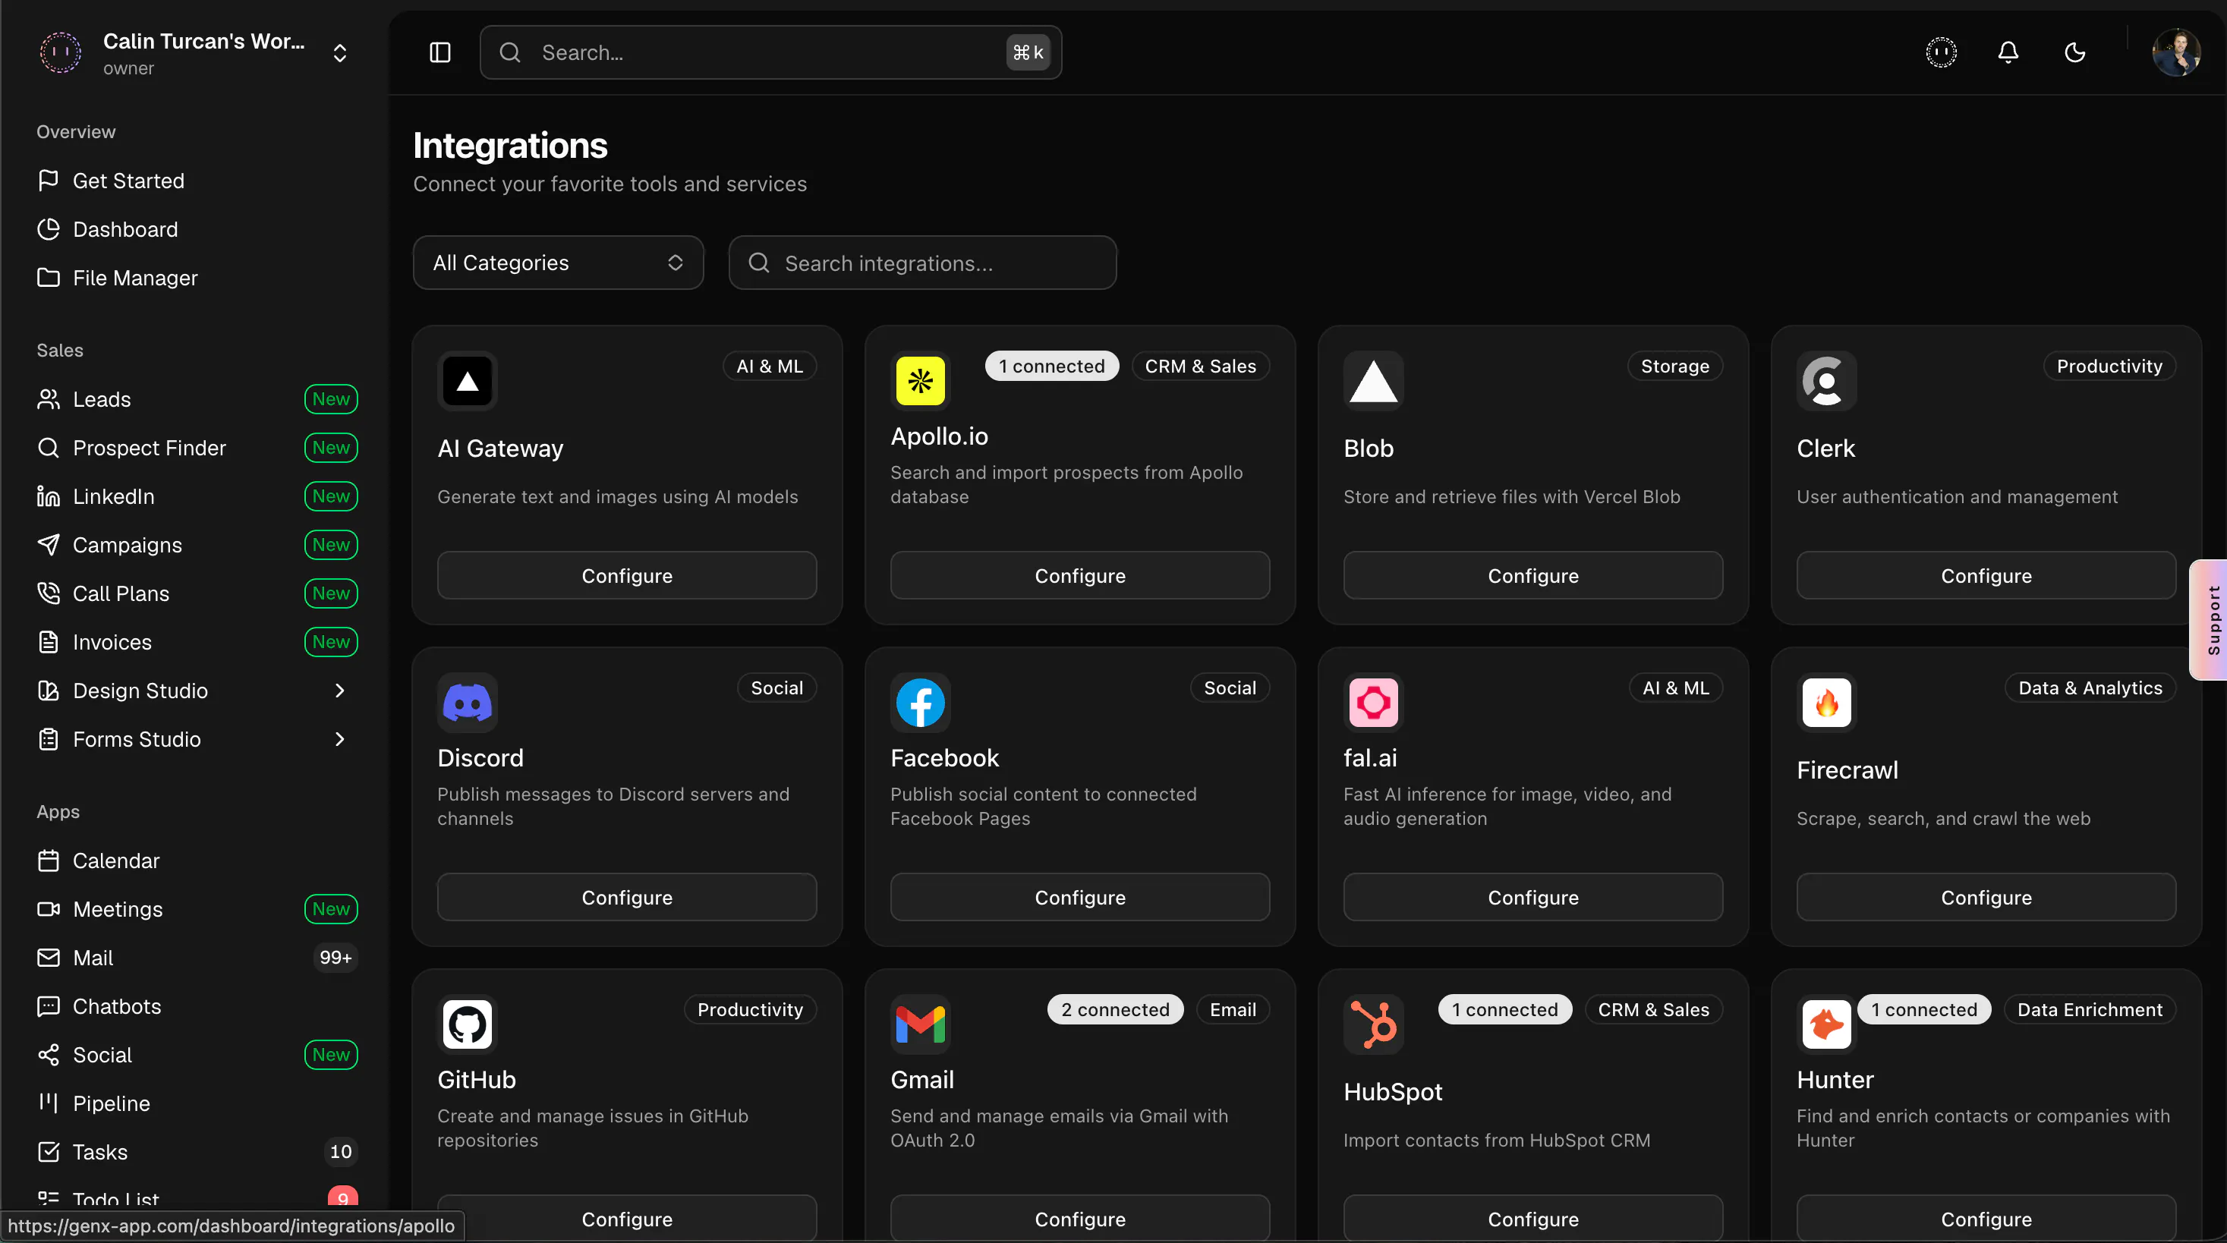Screen dimensions: 2227x1243
Task: Open File Manager
Action: [197, 278]
